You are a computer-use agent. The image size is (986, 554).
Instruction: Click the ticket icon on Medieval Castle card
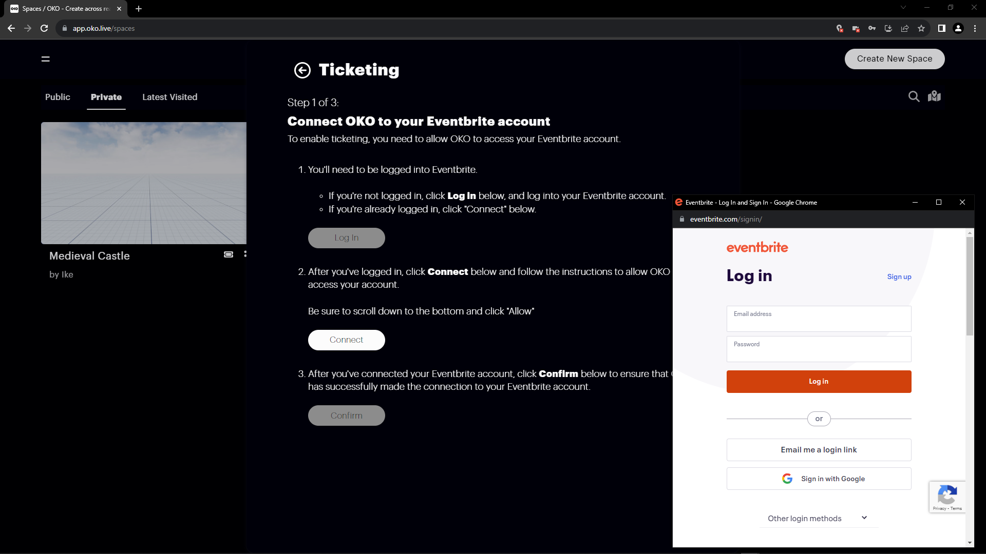(228, 254)
